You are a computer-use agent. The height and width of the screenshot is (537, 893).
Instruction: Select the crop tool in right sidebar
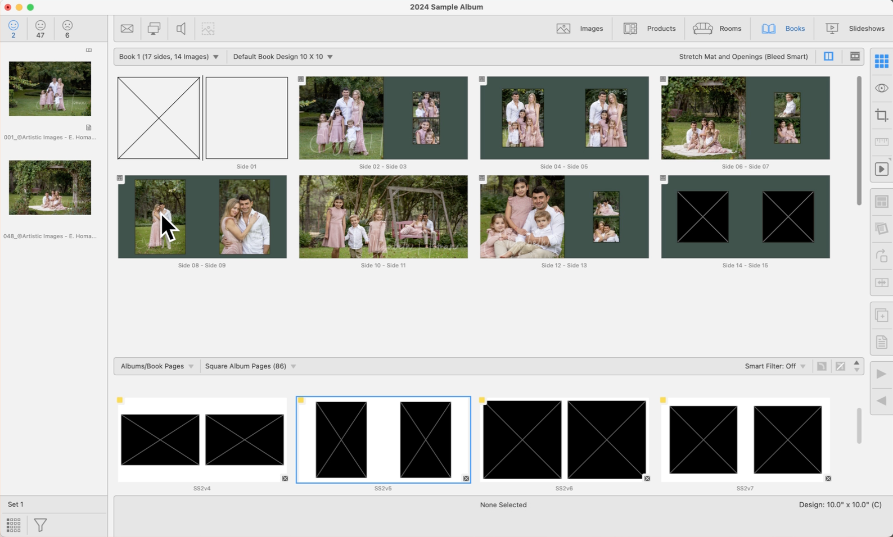pyautogui.click(x=881, y=115)
